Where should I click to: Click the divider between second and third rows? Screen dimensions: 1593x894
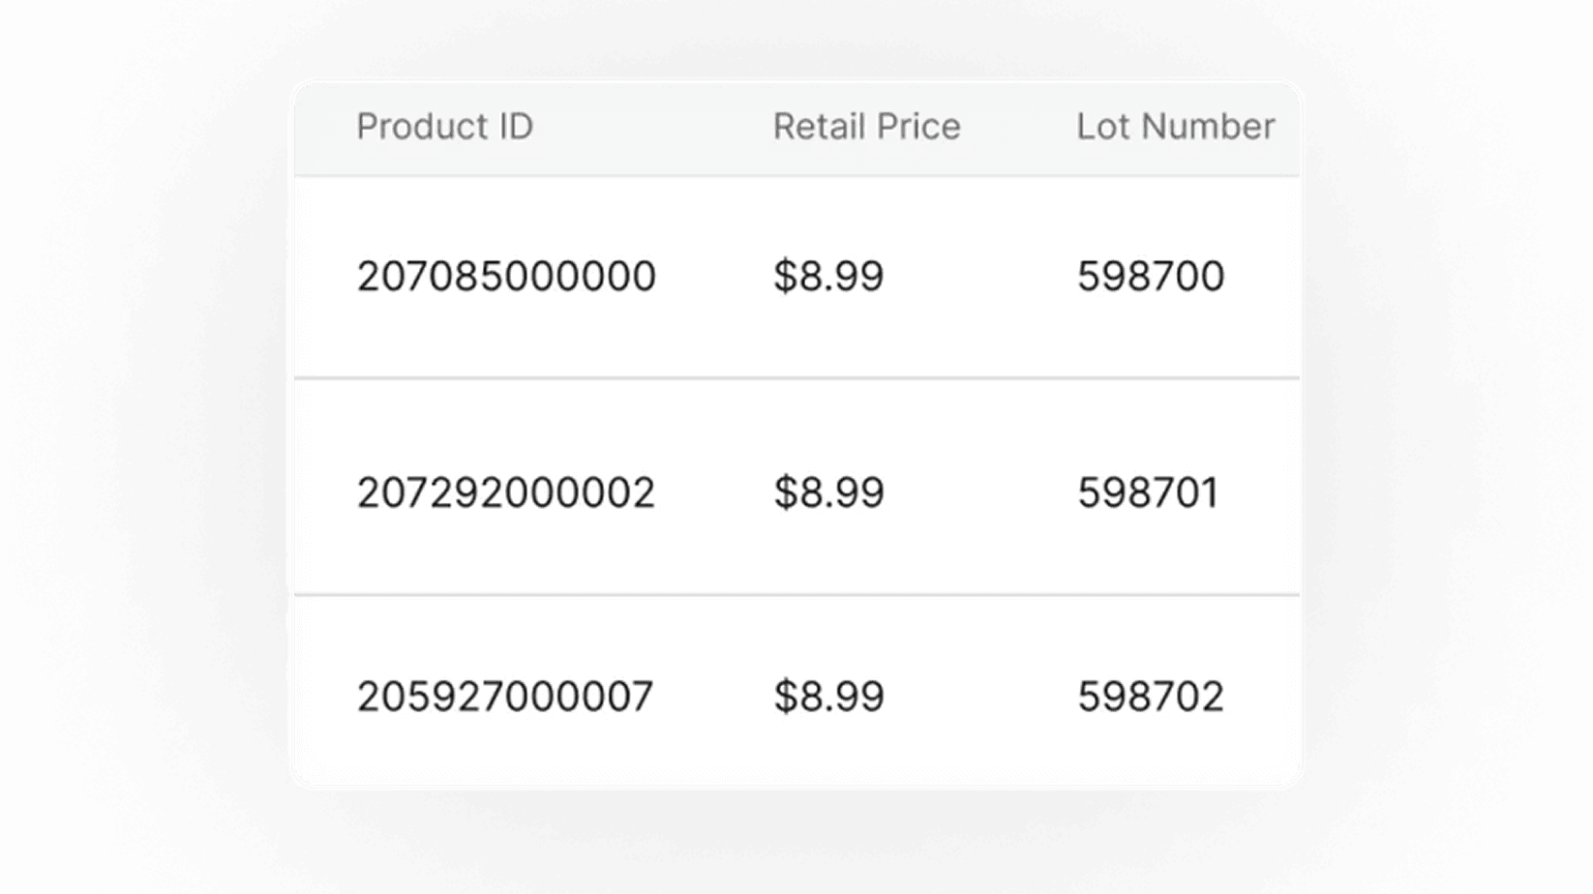point(796,595)
